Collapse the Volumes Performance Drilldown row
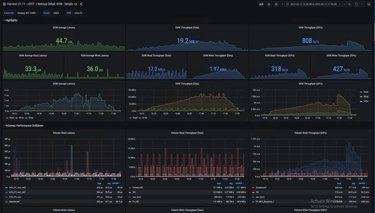The image size is (375, 213). (x=23, y=126)
